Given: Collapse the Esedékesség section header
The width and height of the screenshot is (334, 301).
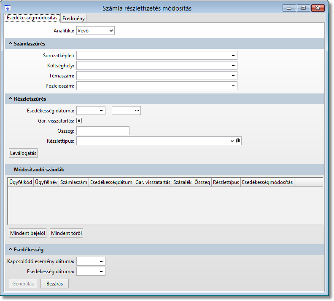Looking at the screenshot, I should point(11,250).
